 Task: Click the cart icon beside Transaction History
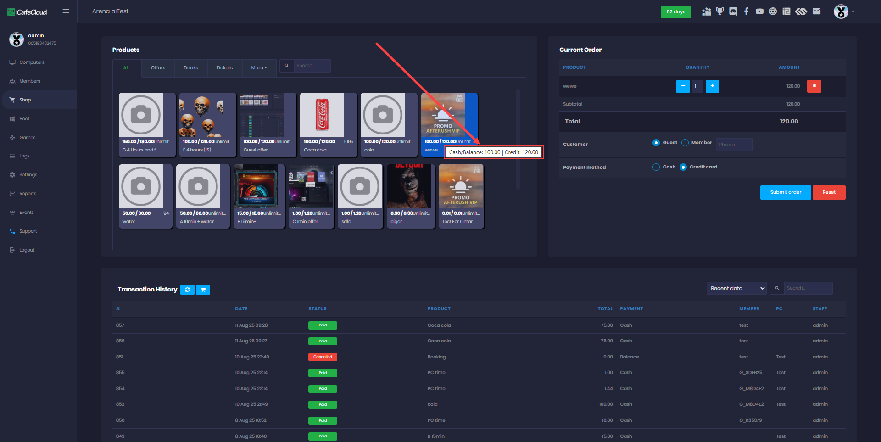pyautogui.click(x=203, y=290)
